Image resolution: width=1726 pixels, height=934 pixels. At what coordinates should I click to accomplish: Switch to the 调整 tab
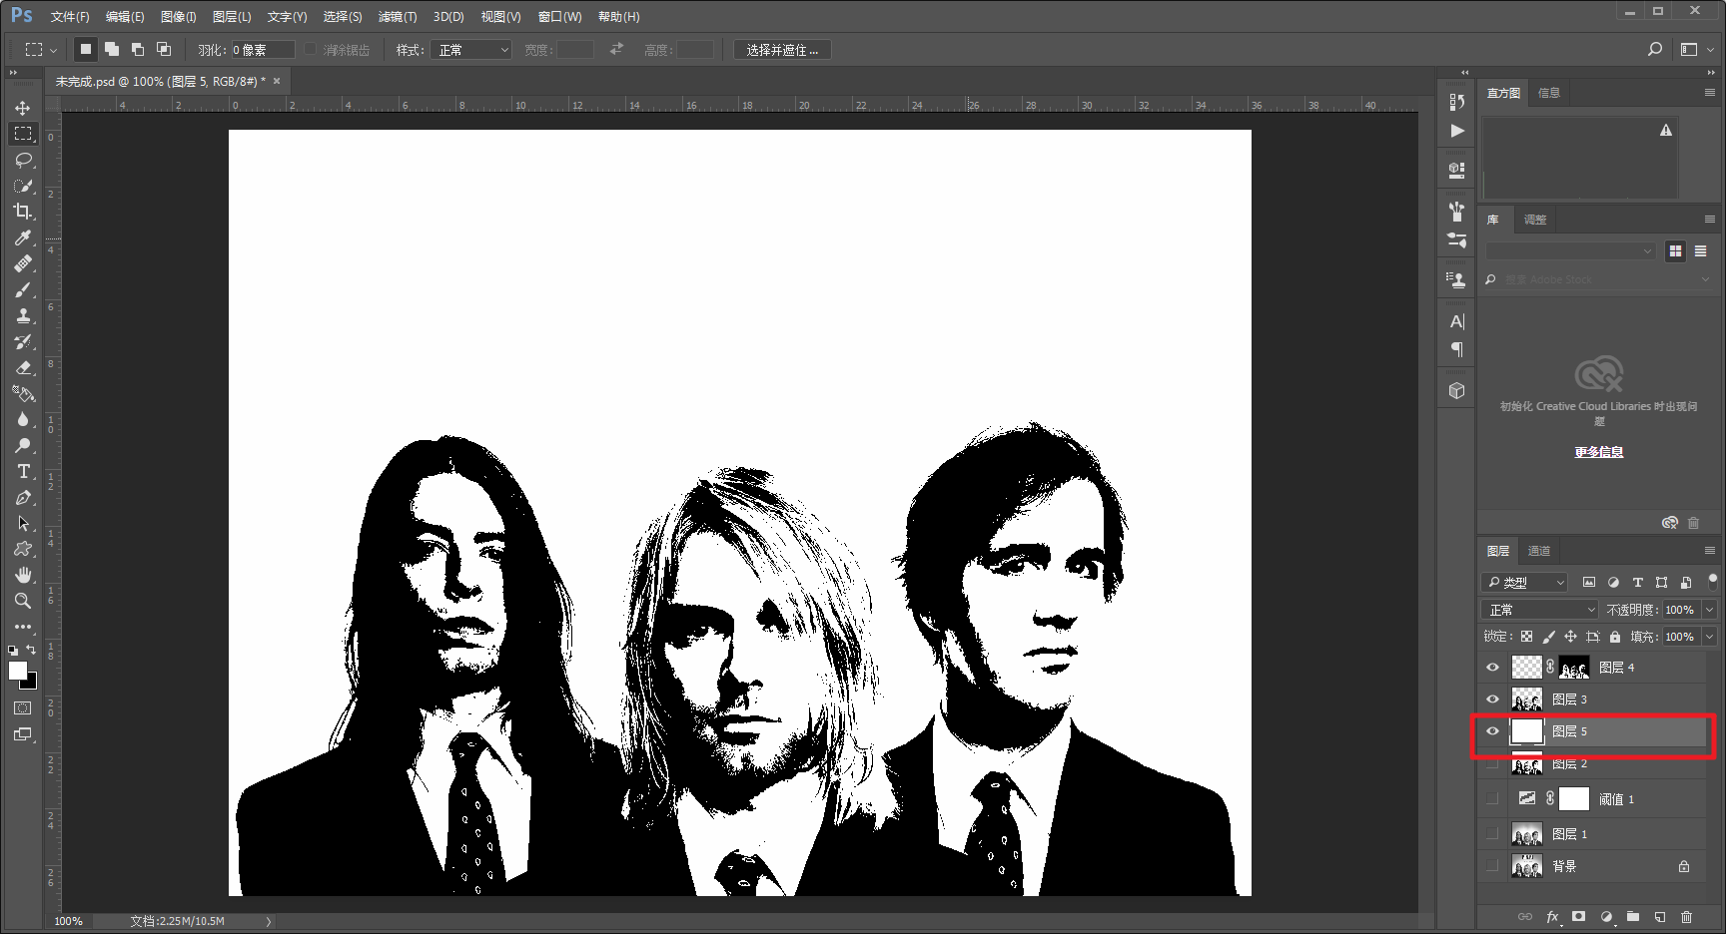tap(1535, 220)
